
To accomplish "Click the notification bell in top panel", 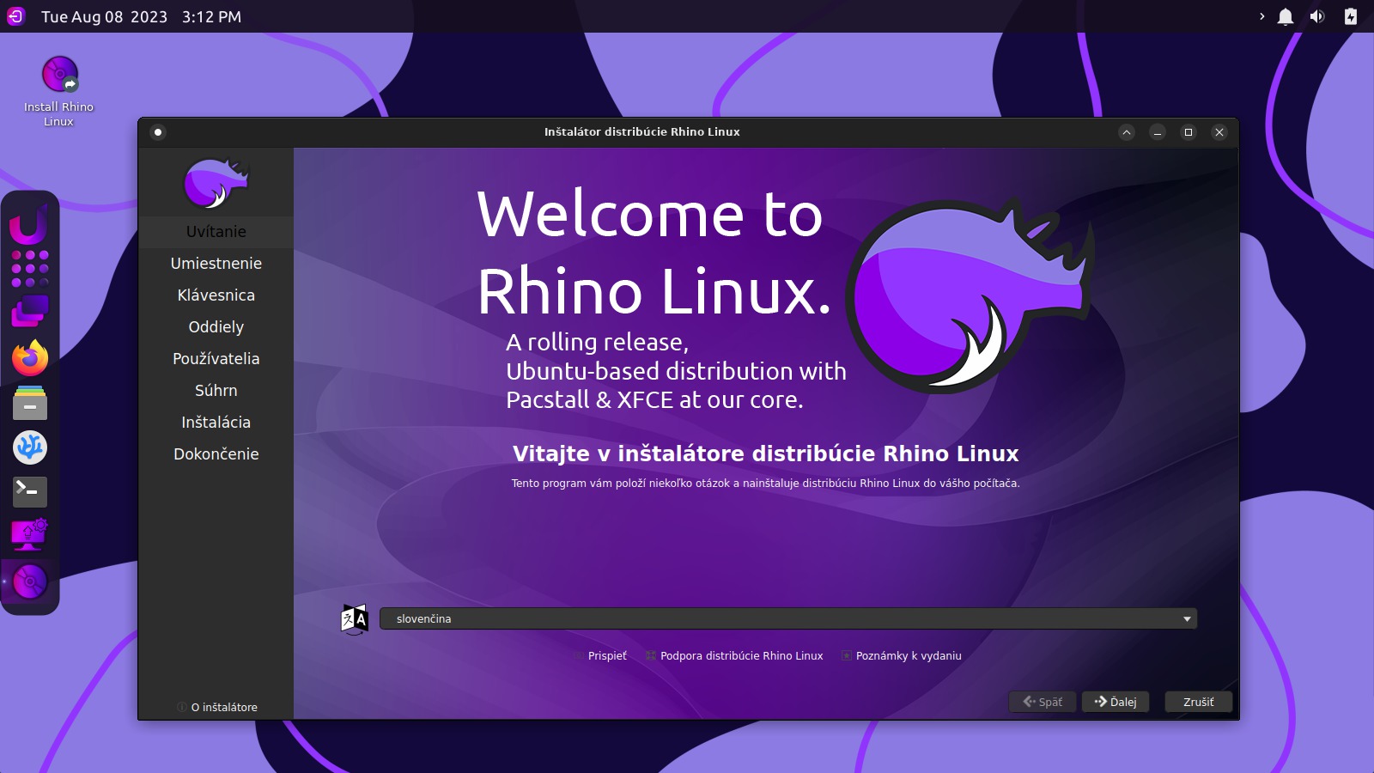I will pos(1286,17).
